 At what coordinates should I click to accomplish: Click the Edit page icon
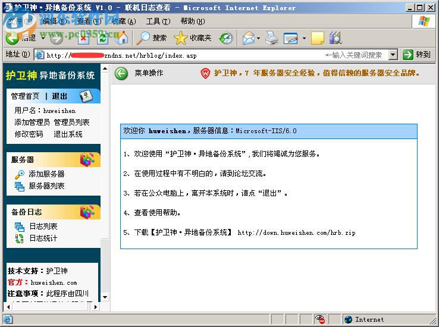pyautogui.click(x=291, y=38)
